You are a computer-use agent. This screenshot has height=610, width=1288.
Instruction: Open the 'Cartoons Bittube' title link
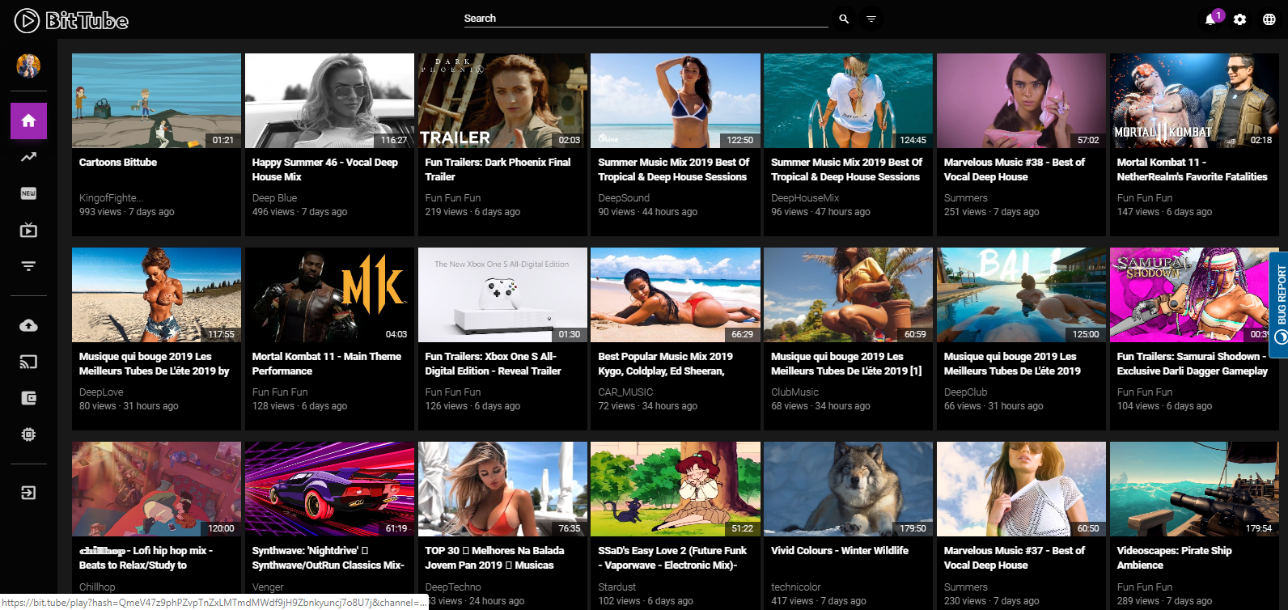[x=118, y=162]
